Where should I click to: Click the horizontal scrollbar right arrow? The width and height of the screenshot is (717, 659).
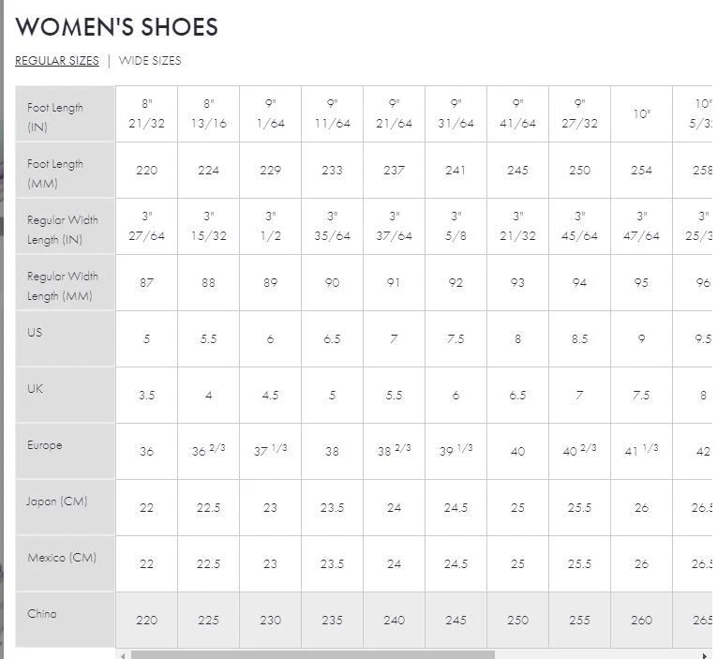click(x=705, y=655)
